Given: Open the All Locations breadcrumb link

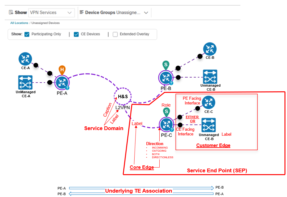Looking at the screenshot, I should tap(19, 23).
